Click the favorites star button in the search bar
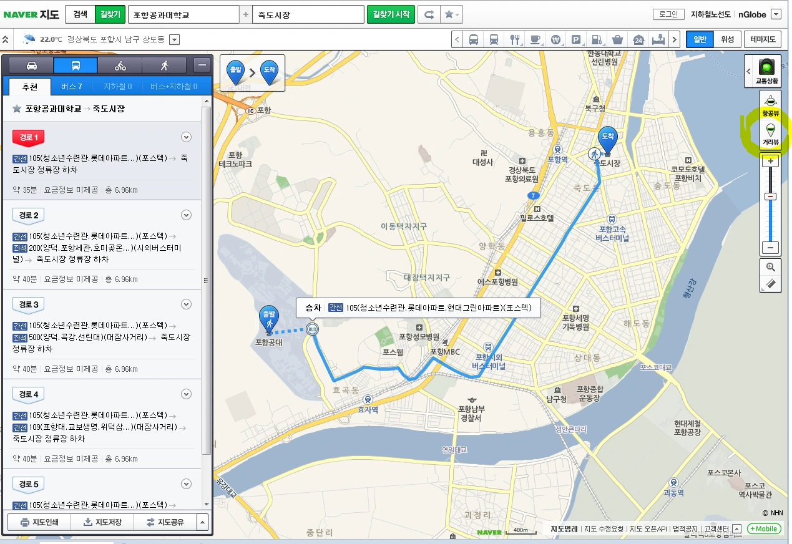 point(452,14)
